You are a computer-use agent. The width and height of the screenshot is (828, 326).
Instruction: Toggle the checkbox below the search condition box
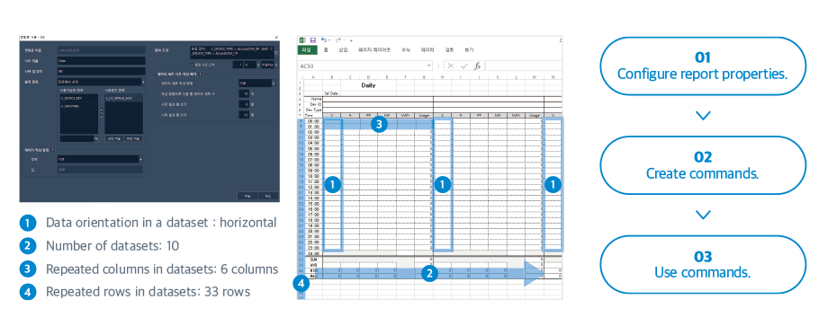coord(191,65)
